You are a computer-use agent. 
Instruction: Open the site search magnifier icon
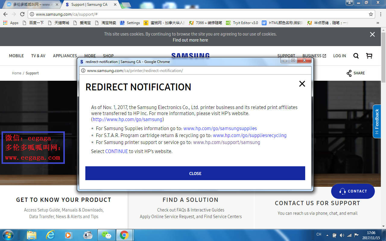coord(356,56)
